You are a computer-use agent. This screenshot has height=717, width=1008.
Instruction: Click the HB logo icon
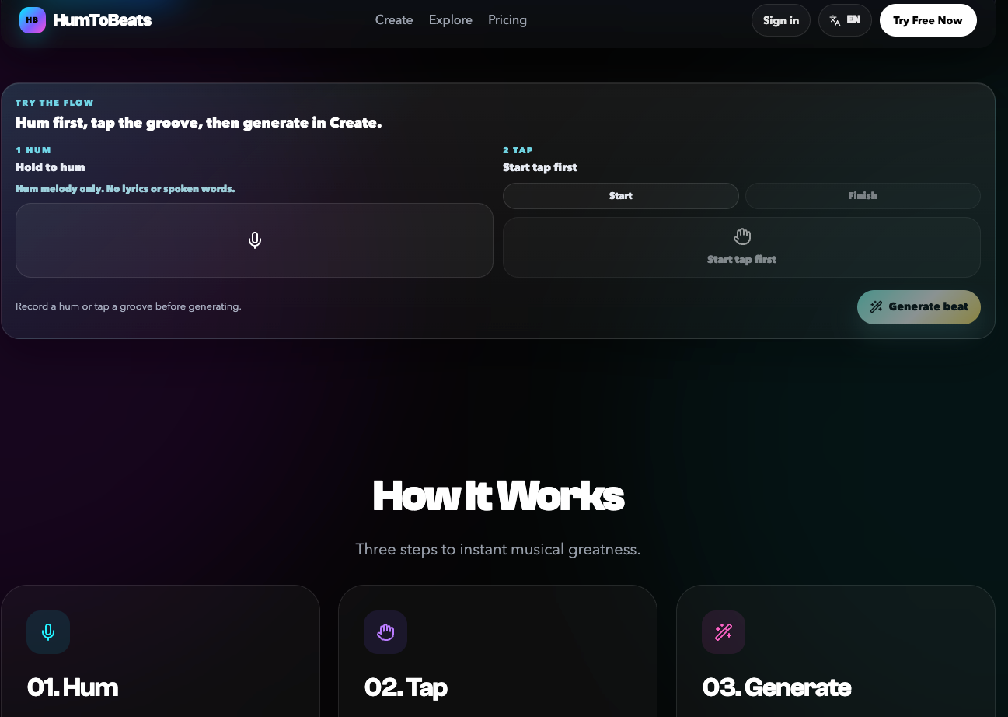(33, 20)
